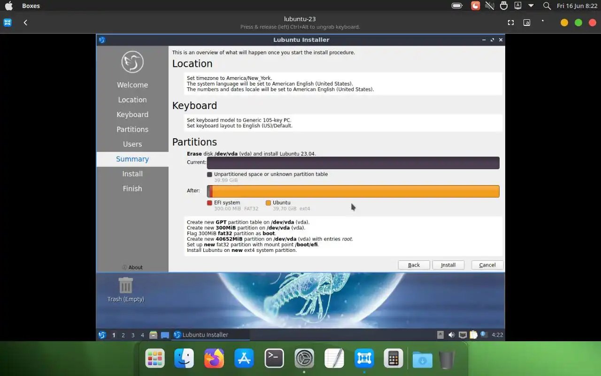Select the Location step in sidebar

pyautogui.click(x=132, y=100)
